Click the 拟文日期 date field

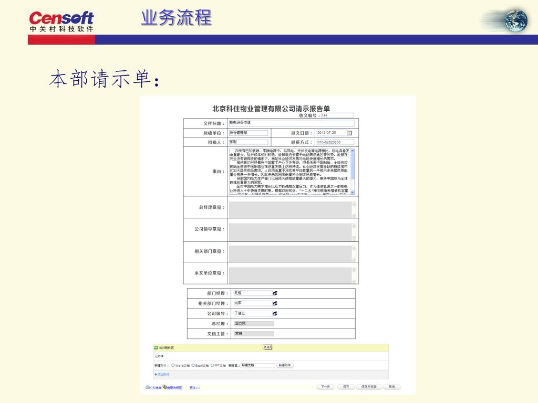[x=332, y=133]
